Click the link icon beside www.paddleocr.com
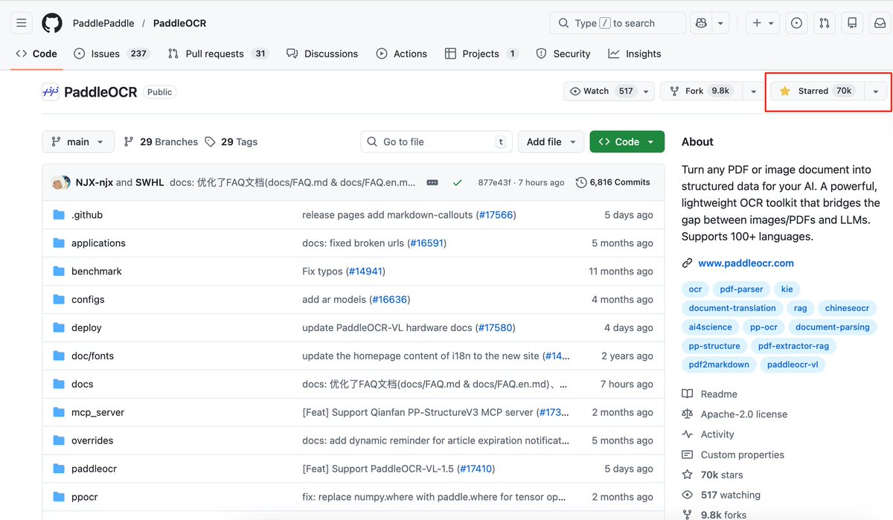Screen dimensions: 893x520 pyautogui.click(x=688, y=263)
